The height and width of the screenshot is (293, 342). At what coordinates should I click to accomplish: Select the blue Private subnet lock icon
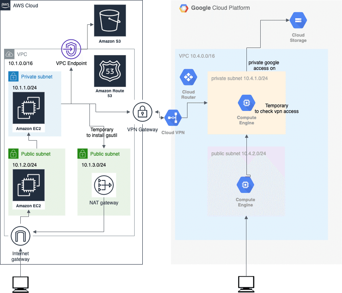point(13,76)
